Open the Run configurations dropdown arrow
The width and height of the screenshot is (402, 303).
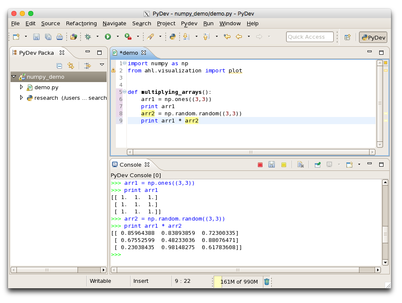(x=118, y=37)
